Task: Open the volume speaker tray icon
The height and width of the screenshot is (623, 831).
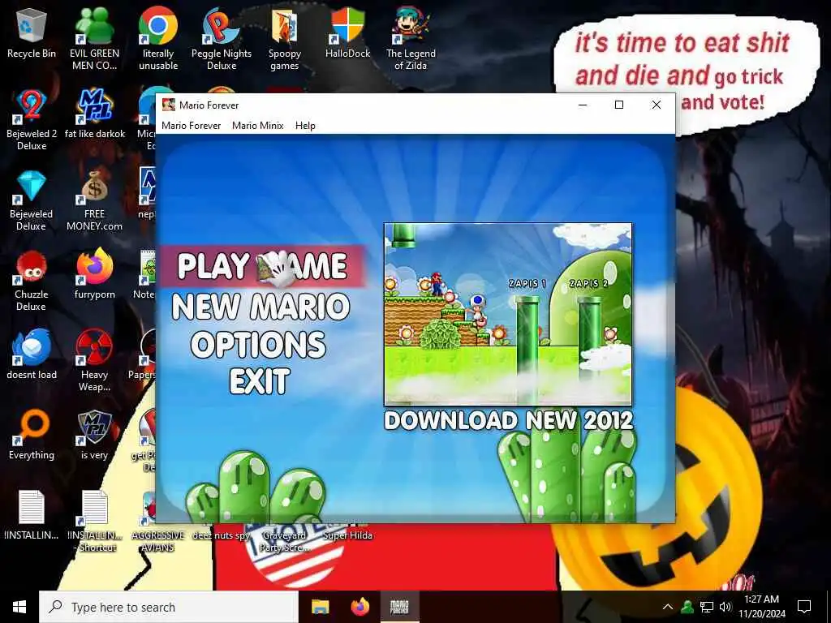Action: coord(726,607)
